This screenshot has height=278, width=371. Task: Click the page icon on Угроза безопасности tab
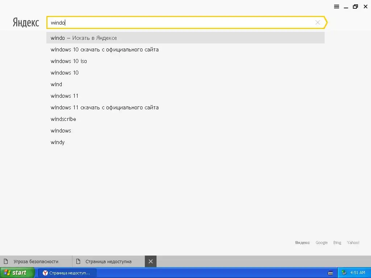(x=6, y=261)
